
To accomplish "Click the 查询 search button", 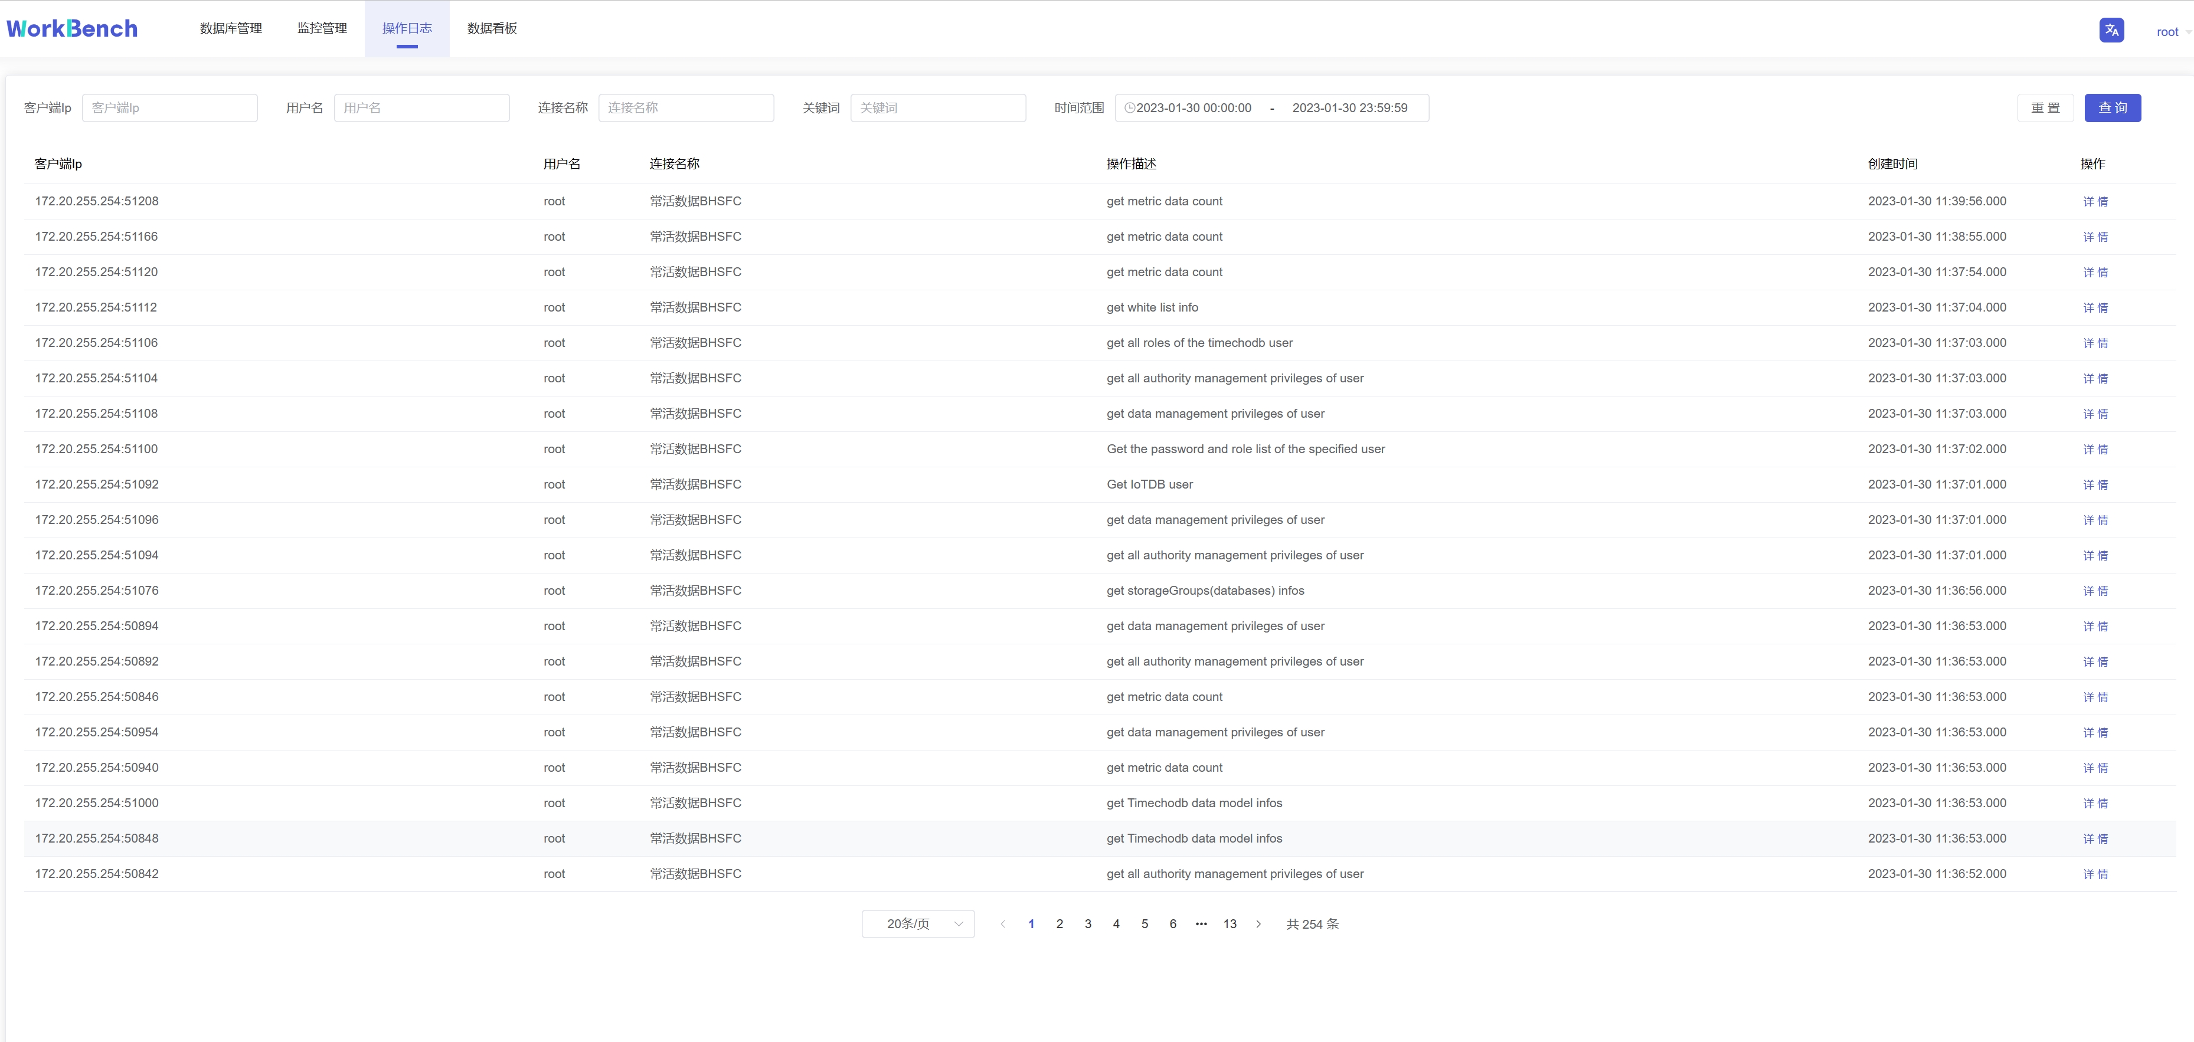I will [2113, 107].
